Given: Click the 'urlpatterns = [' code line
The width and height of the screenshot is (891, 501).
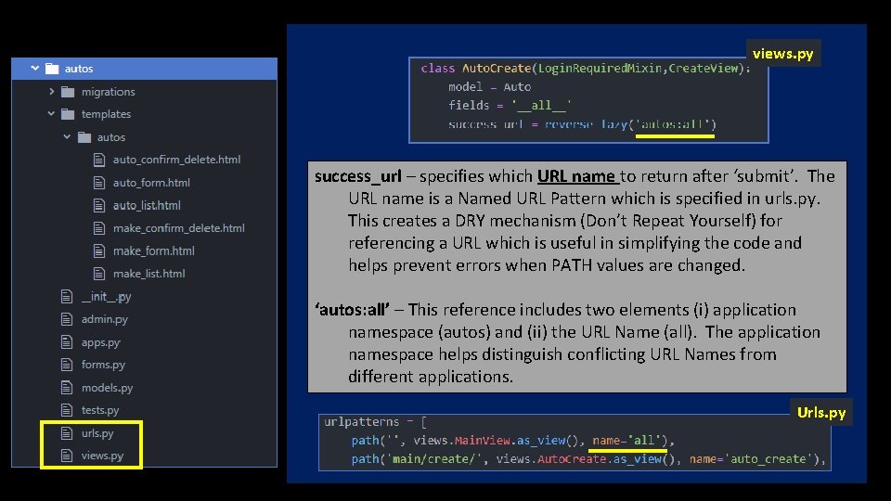Looking at the screenshot, I should tap(375, 421).
